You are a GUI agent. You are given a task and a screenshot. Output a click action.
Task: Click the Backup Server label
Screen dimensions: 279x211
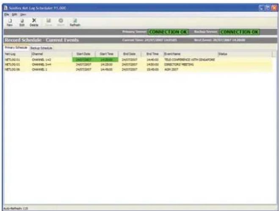click(x=206, y=32)
